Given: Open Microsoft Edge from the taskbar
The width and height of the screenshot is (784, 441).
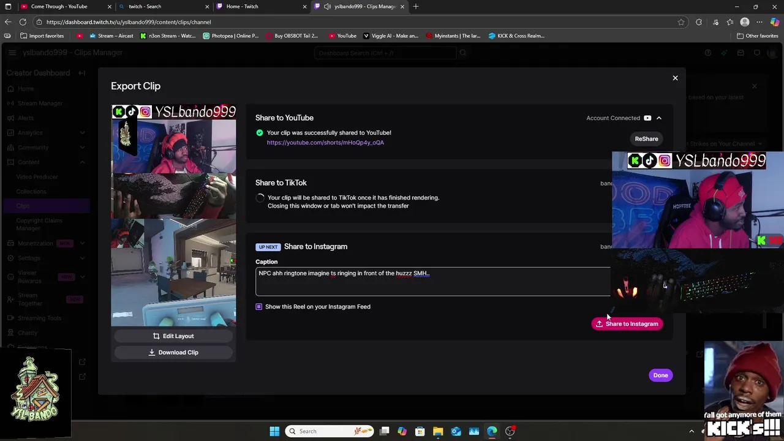Looking at the screenshot, I should click(492, 431).
